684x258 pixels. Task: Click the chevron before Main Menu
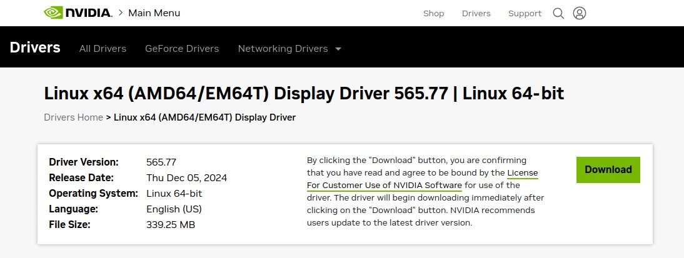tap(121, 13)
